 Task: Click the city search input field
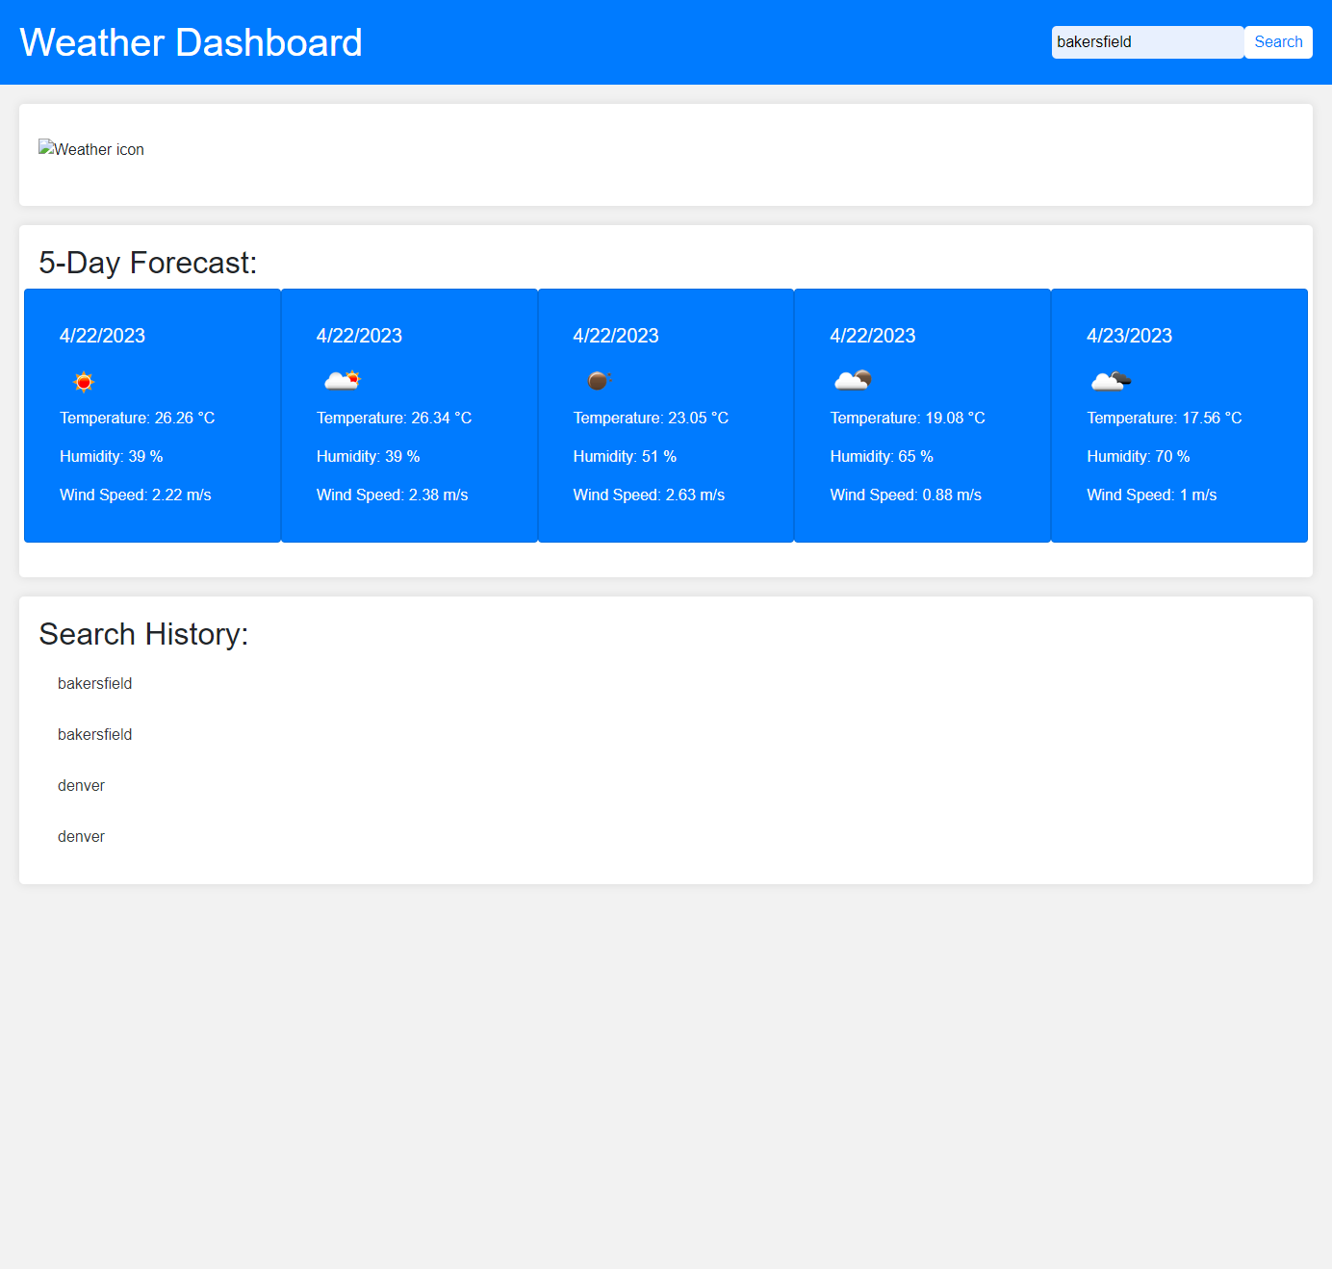tap(1146, 41)
